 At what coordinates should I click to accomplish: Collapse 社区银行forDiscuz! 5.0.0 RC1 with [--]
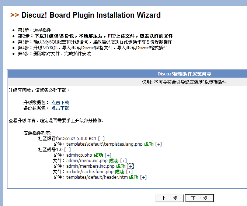pos(101,139)
